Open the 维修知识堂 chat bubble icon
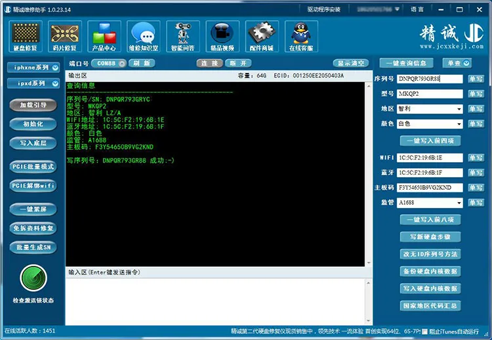Screen dimensions: 492x340 click(x=144, y=36)
